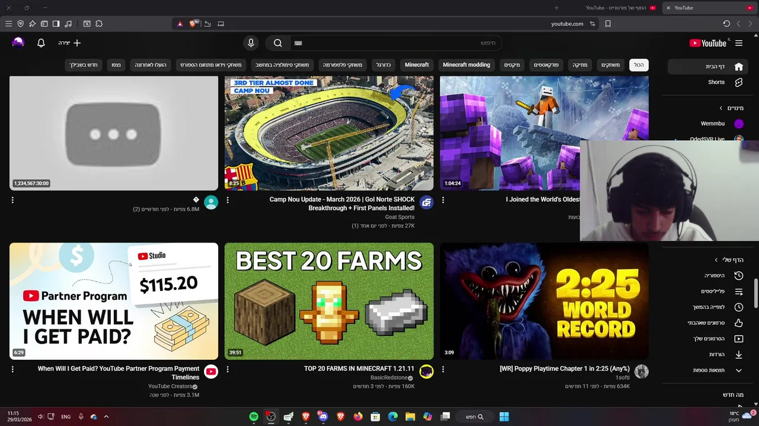
Task: Open Brave VPN shield icon in toolbar
Action: (x=20, y=24)
